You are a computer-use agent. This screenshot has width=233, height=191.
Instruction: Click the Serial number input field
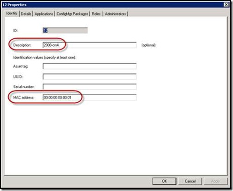pyautogui.click(x=89, y=87)
